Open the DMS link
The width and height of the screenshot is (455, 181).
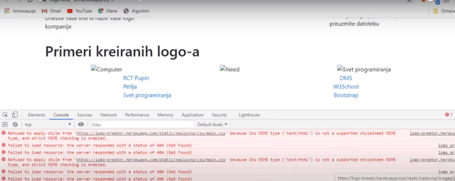[x=346, y=78]
